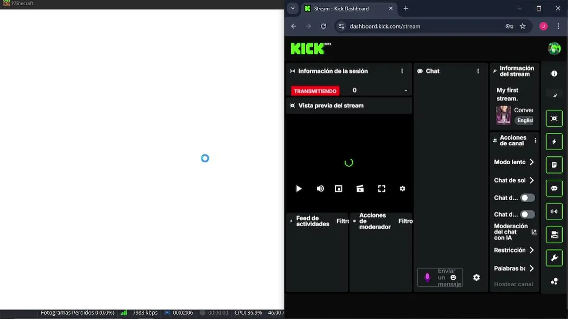Screen dimensions: 568x319
Task: Open the emoji picker in the chat box
Action: 453,277
